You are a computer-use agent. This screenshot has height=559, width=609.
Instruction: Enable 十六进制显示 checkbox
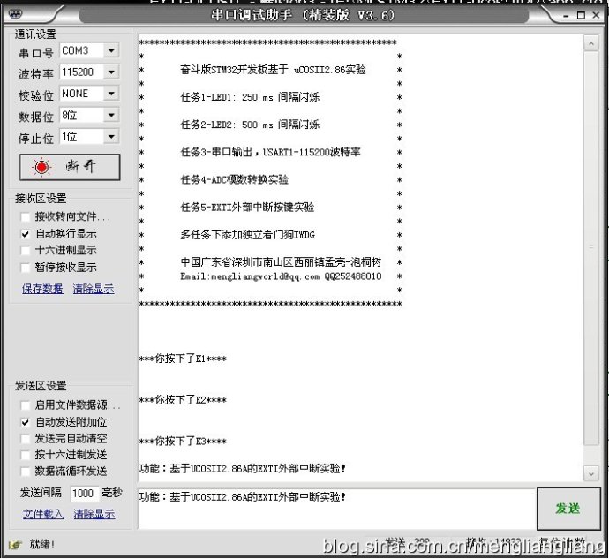pyautogui.click(x=26, y=251)
